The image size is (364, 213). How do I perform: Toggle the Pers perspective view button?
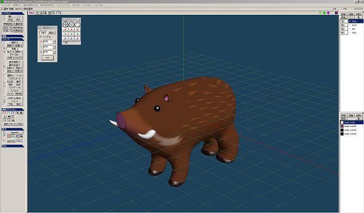pyautogui.click(x=32, y=13)
